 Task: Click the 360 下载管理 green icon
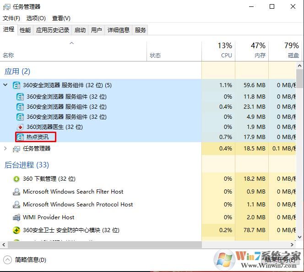(16, 179)
